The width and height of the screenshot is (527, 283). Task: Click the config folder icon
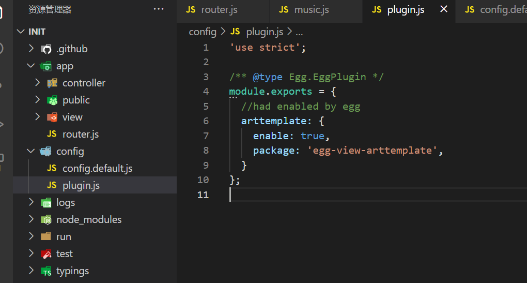coord(45,152)
